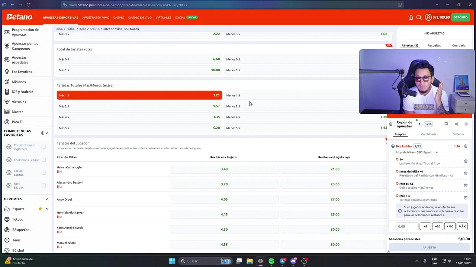Click the green Depósito button
The height and width of the screenshot is (267, 476).
click(460, 17)
